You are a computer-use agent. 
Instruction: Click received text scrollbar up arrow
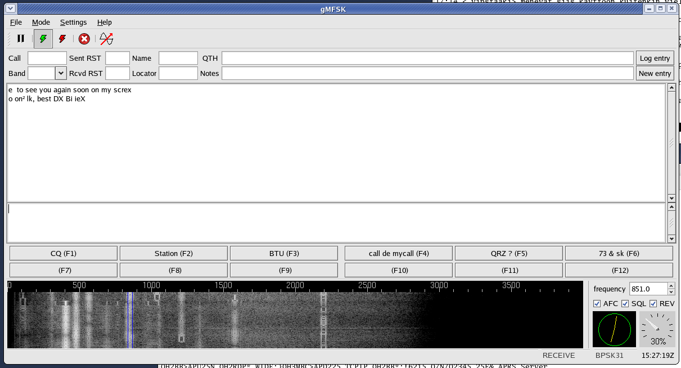671,88
